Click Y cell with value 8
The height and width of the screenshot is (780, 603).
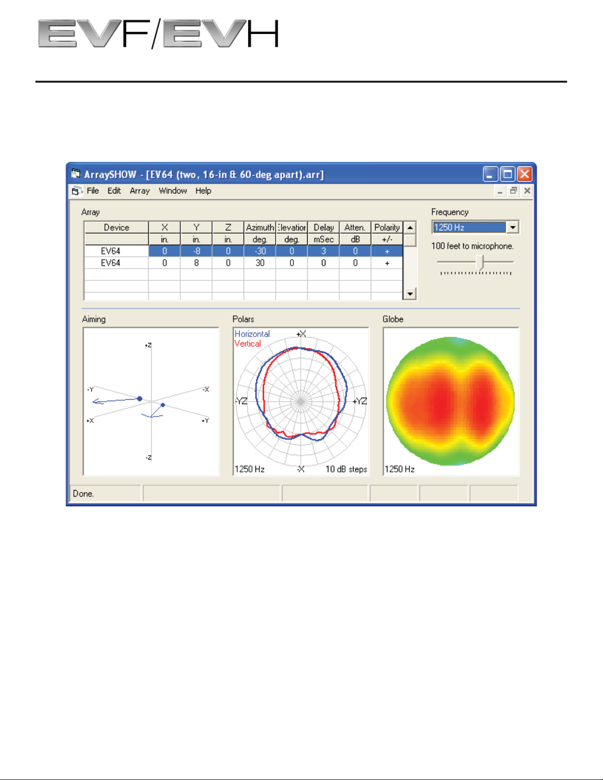196,263
